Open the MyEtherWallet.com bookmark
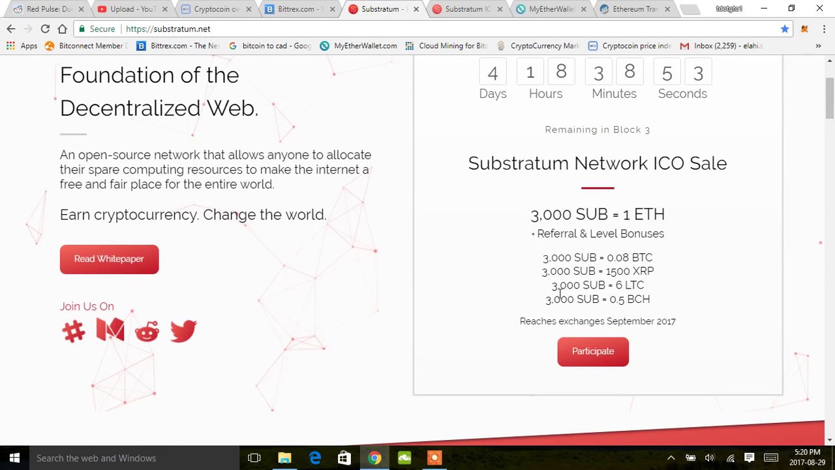Image resolution: width=835 pixels, height=470 pixels. point(358,46)
